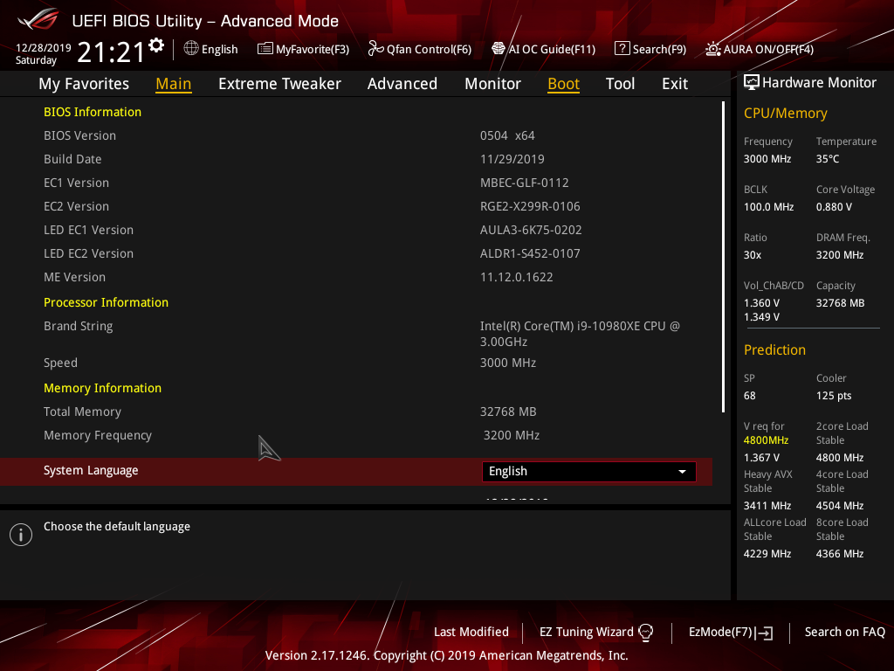Click ME Version value 11.12.0.1622
The image size is (894, 671).
click(x=516, y=277)
